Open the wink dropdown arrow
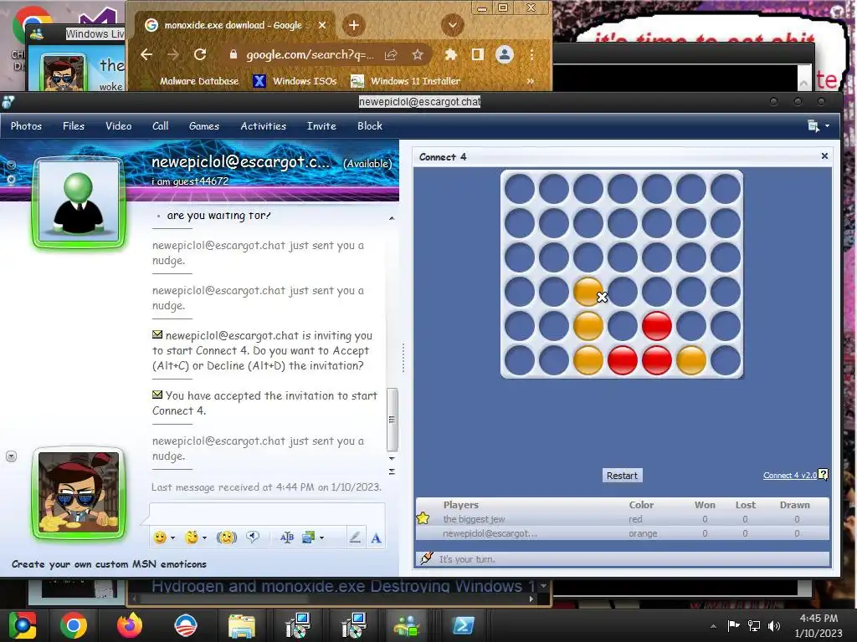This screenshot has height=642, width=857. [204, 538]
